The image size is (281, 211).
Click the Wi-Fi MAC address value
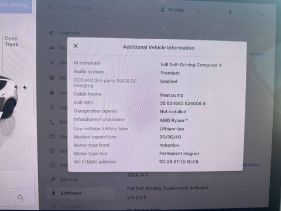click(179, 162)
